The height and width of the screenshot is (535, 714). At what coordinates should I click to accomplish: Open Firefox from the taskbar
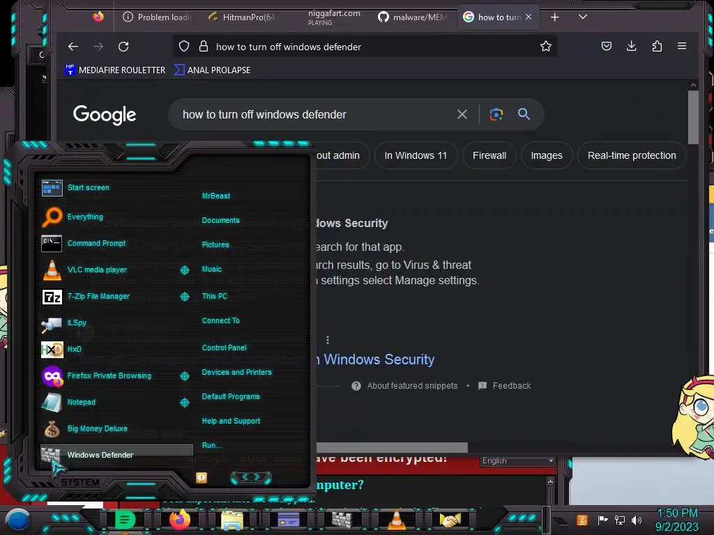179,519
